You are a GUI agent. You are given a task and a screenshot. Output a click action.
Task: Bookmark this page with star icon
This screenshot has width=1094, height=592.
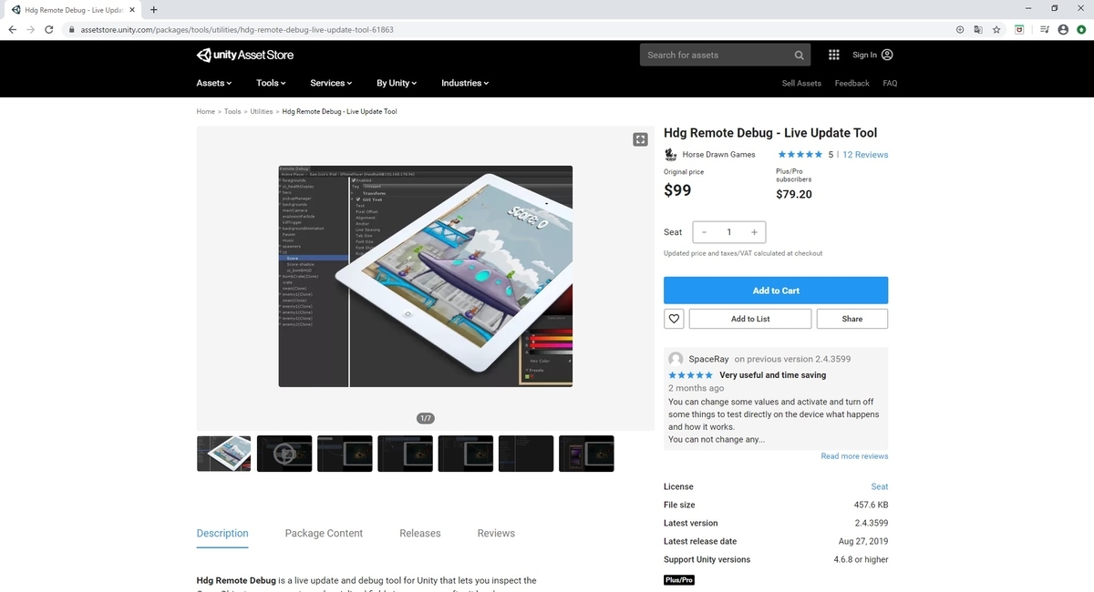tap(996, 29)
